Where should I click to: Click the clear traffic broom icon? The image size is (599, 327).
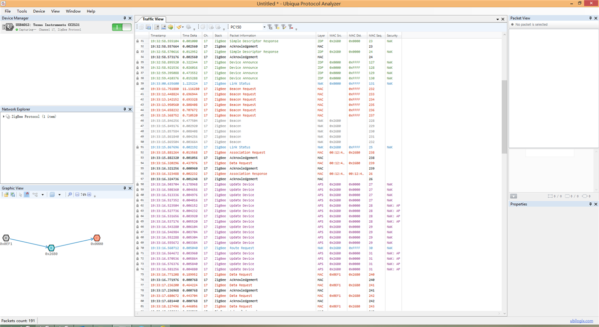[x=179, y=27]
